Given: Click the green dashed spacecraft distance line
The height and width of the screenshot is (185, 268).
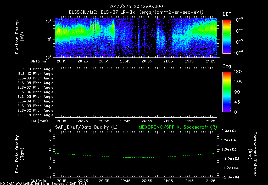Looking at the screenshot, I should pyautogui.click(x=136, y=156).
